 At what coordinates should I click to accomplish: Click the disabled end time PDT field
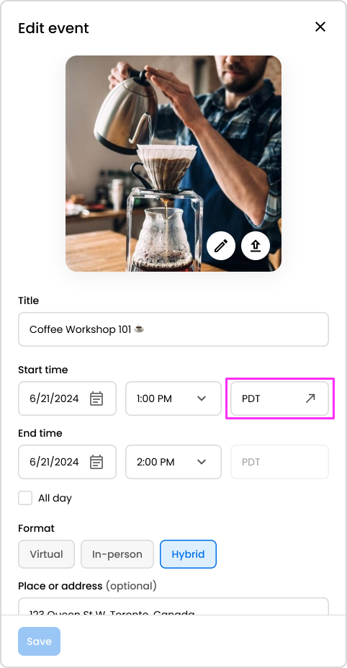280,462
